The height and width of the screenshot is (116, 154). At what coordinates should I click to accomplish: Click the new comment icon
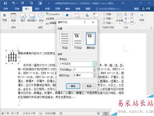coord(96,15)
